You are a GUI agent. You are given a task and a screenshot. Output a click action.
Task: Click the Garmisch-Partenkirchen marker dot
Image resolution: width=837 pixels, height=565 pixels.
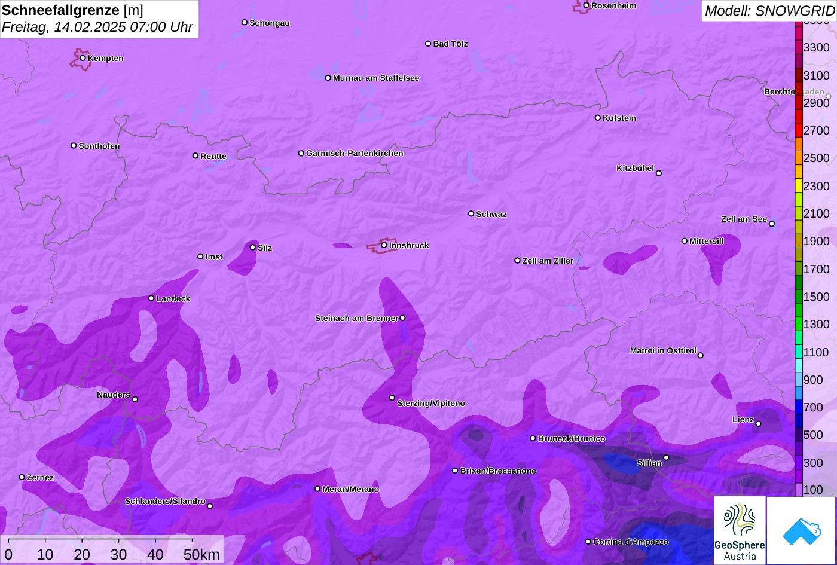[x=301, y=153]
